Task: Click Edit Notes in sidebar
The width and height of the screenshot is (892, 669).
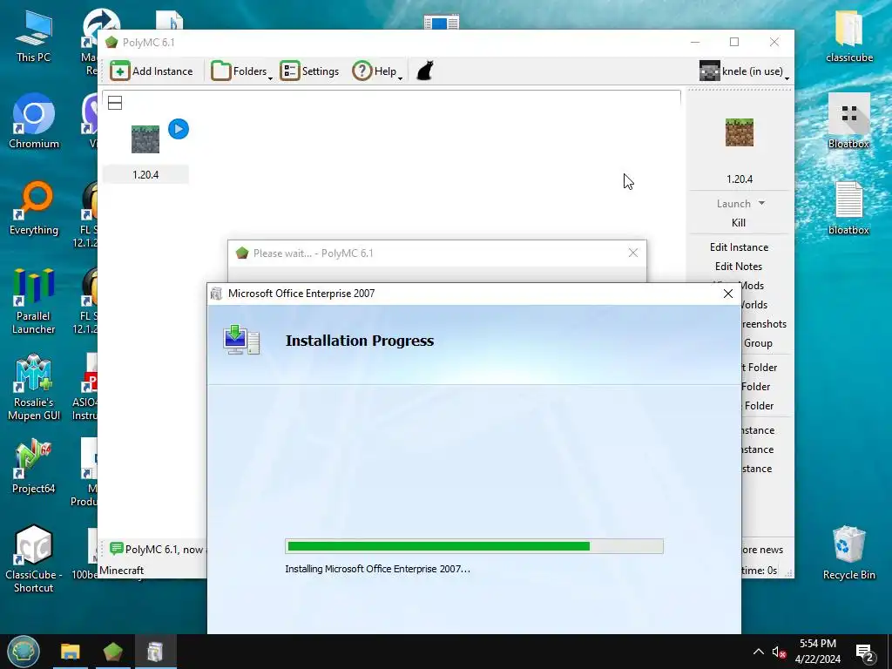Action: pos(739,267)
